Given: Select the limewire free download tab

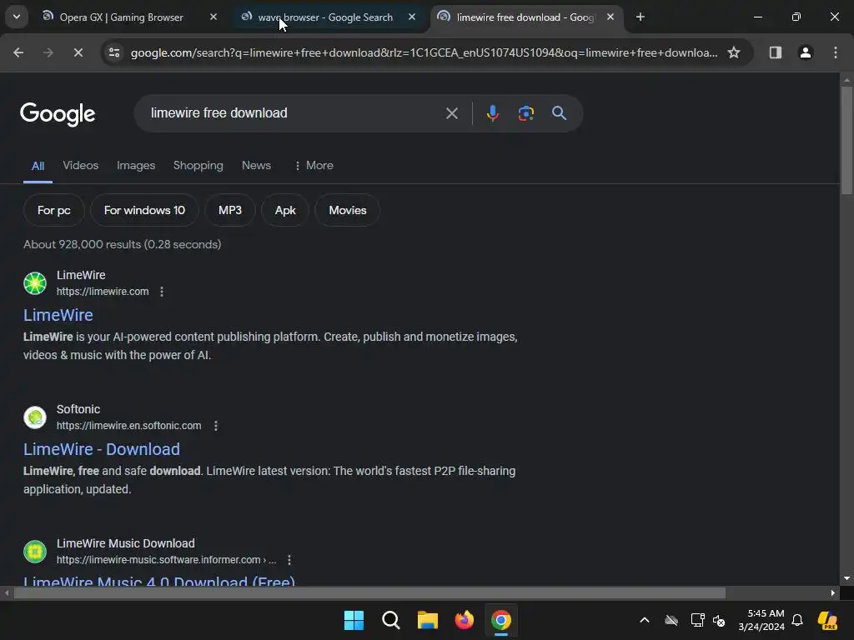Looking at the screenshot, I should pyautogui.click(x=525, y=17).
